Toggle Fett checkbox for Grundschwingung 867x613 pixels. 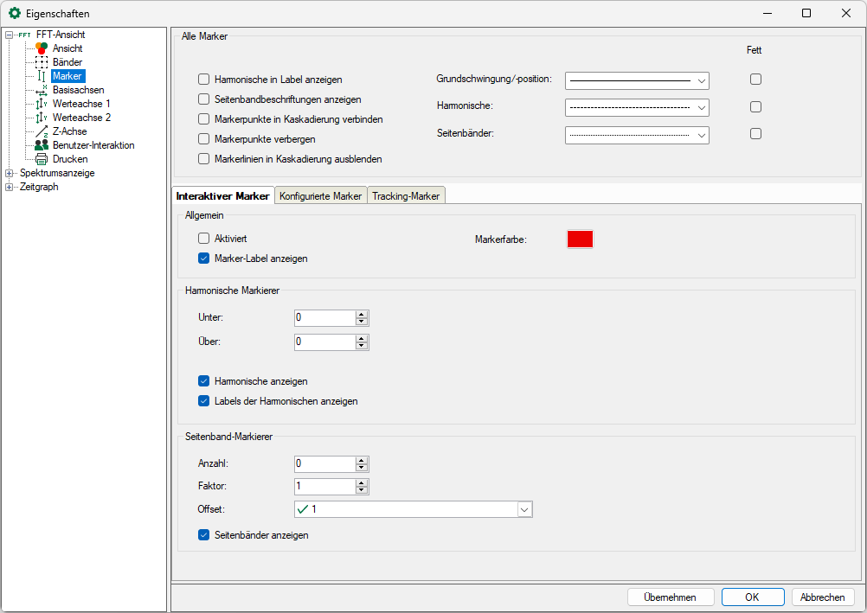pyautogui.click(x=756, y=79)
